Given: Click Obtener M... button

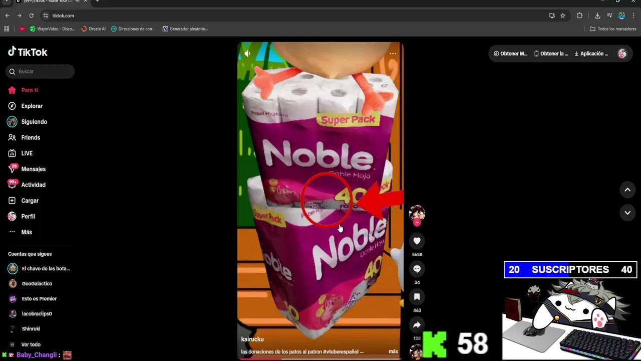Looking at the screenshot, I should [x=510, y=54].
